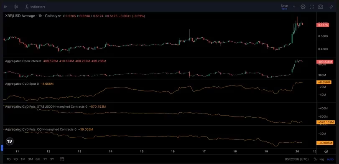Click the TradingView logo badge
This screenshot has height=164, width=339.
[10, 141]
